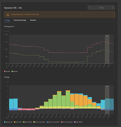
Task: Click the Solar to Grid orange swatch
Action: [15, 122]
